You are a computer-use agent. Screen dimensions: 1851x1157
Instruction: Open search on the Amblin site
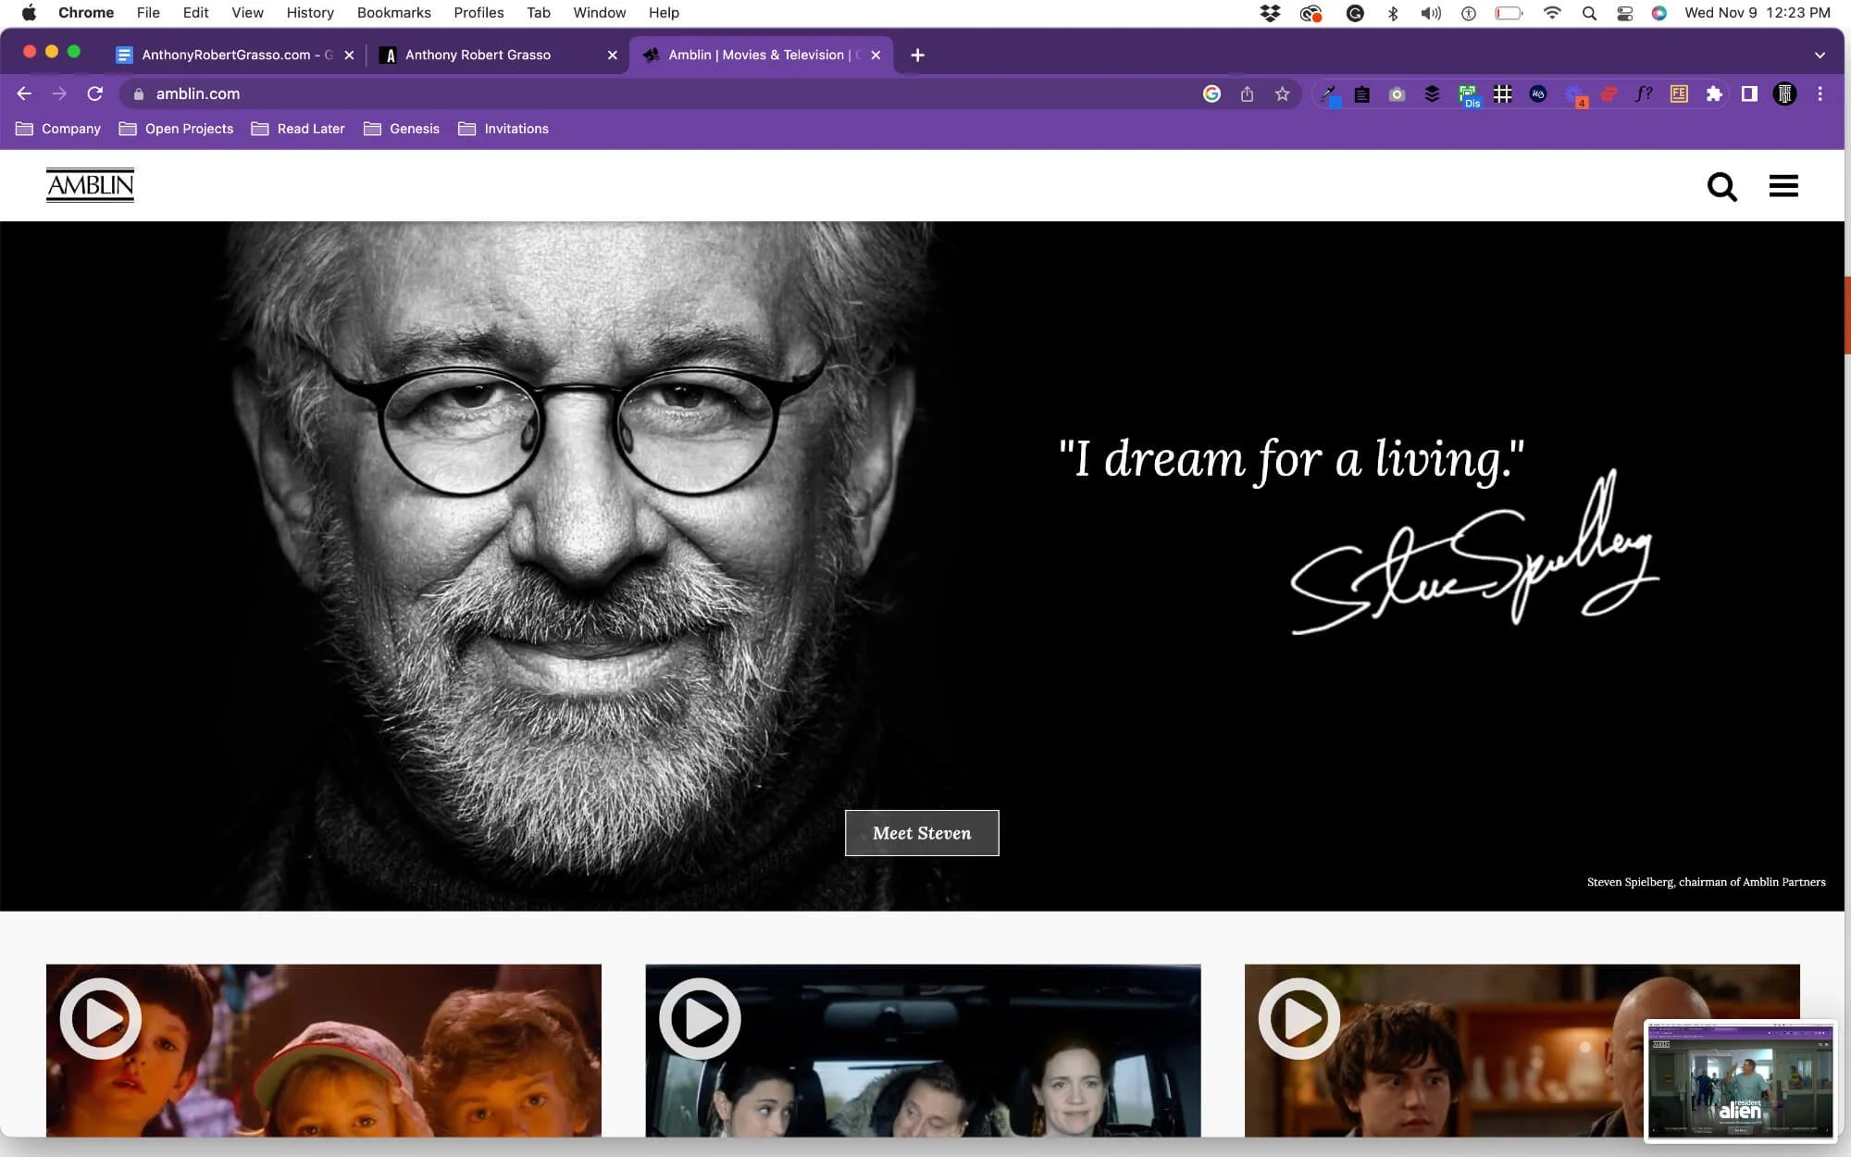click(1722, 185)
